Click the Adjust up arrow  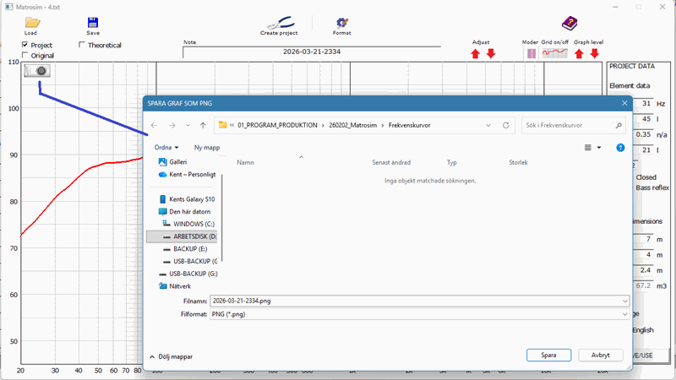[x=475, y=54]
